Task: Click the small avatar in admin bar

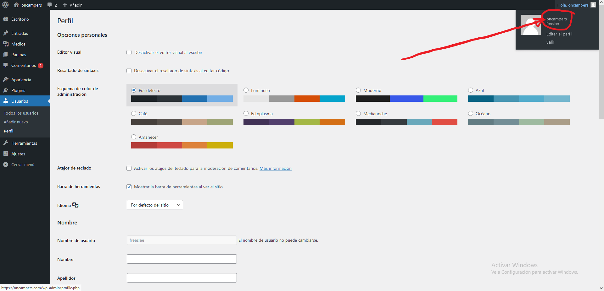Action: (x=593, y=5)
